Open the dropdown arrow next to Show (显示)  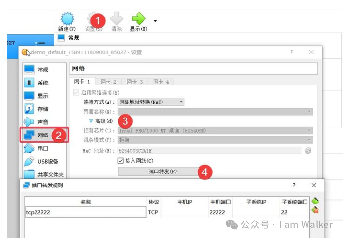155,21
